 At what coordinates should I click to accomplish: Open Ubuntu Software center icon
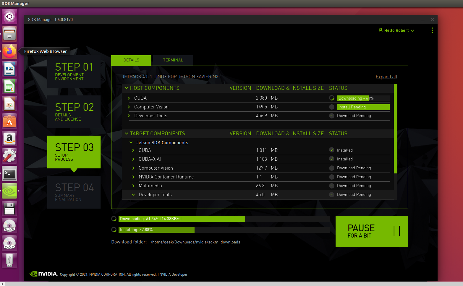9,121
